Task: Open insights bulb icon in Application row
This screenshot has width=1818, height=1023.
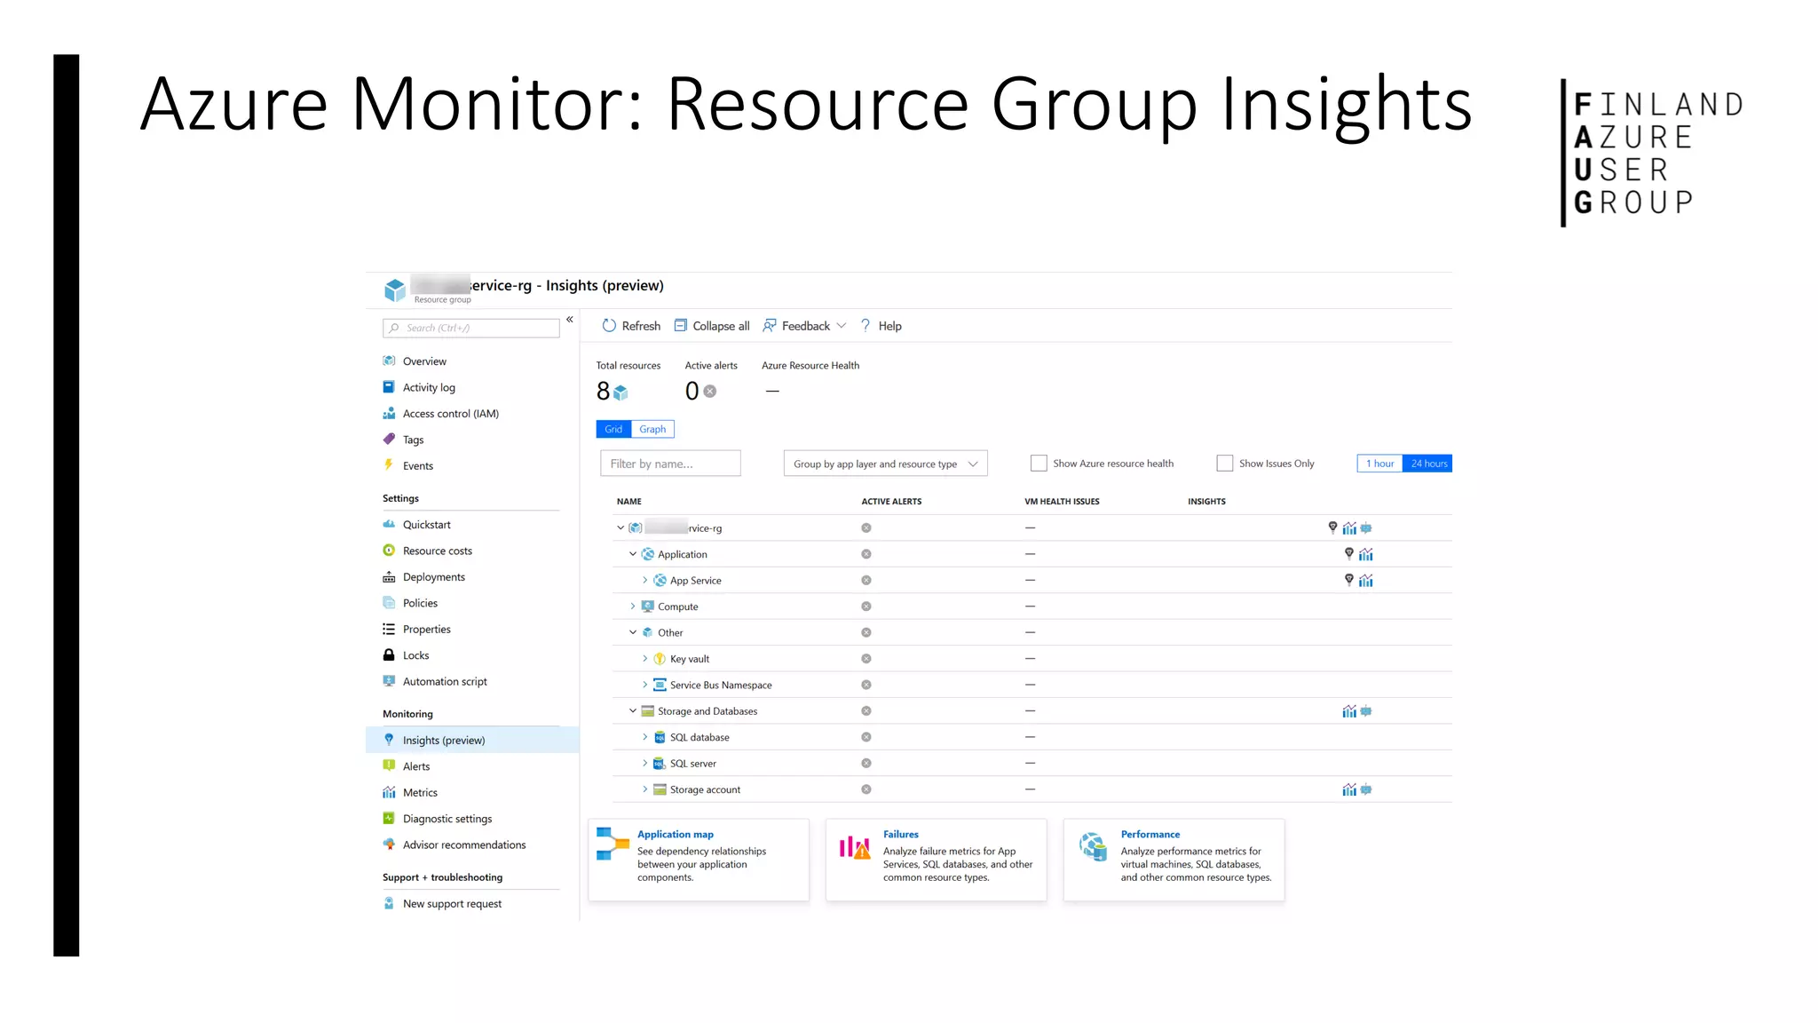Action: point(1349,553)
